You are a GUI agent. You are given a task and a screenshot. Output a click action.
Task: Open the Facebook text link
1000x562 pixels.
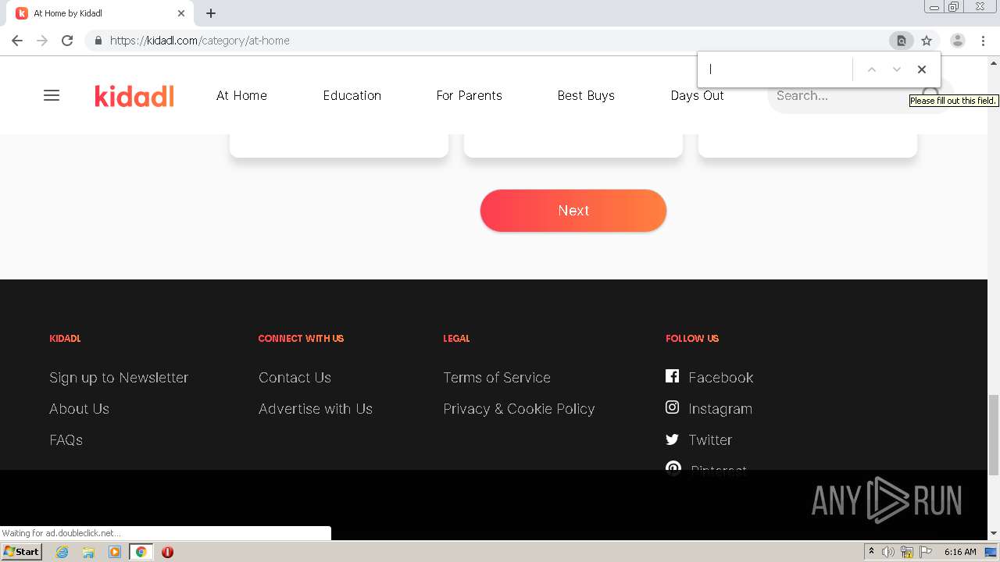click(x=721, y=378)
